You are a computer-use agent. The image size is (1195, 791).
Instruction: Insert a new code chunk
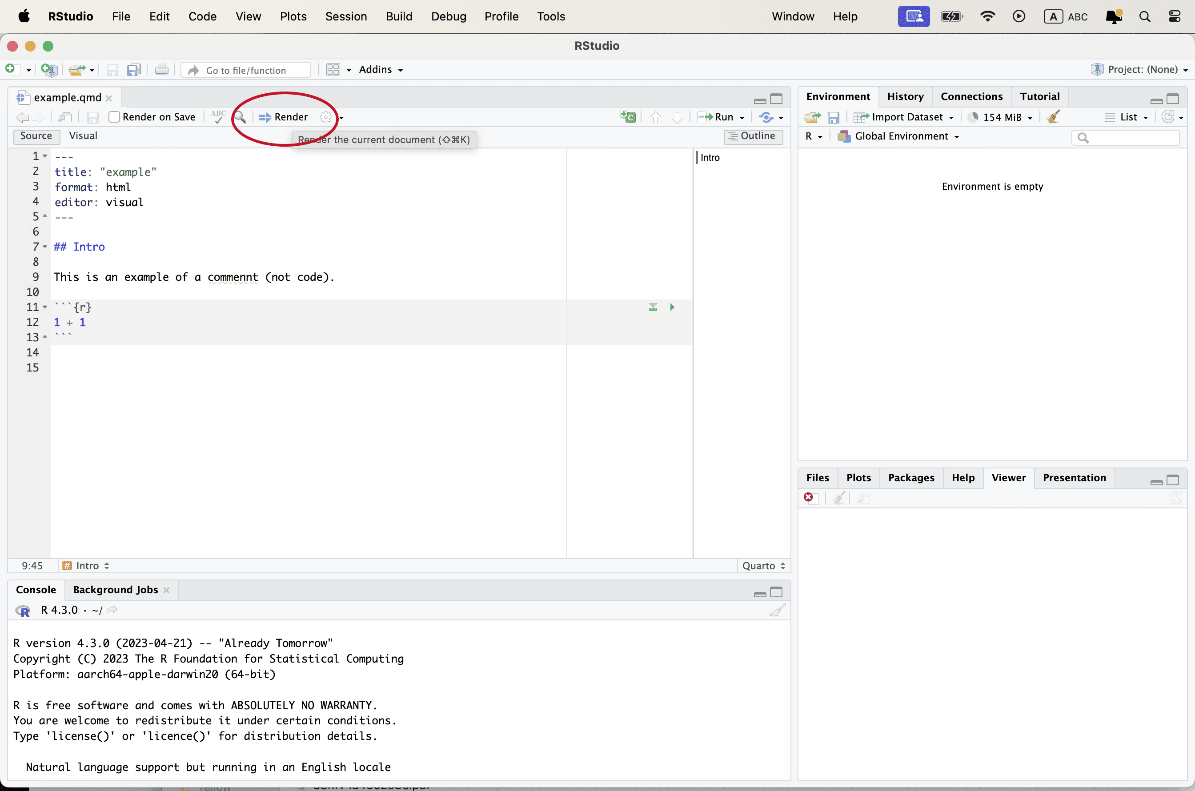(628, 117)
